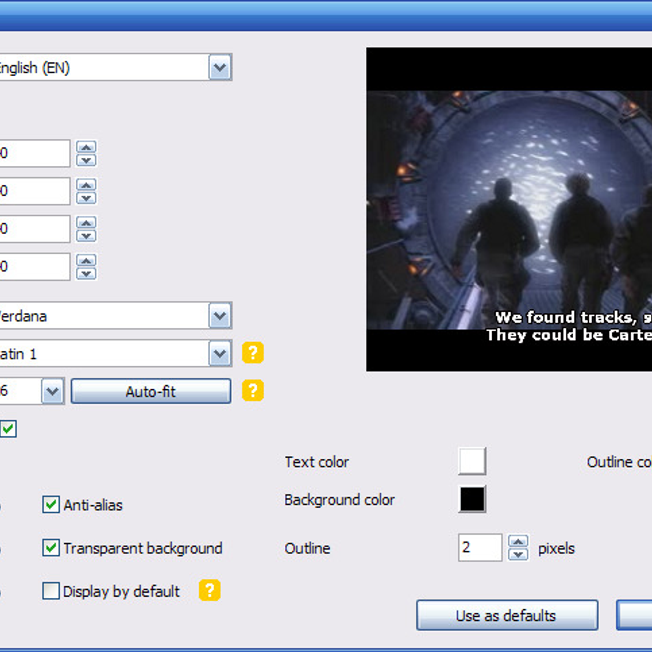Expand the Latin 1 charset dropdown
652x652 pixels.
click(x=220, y=353)
